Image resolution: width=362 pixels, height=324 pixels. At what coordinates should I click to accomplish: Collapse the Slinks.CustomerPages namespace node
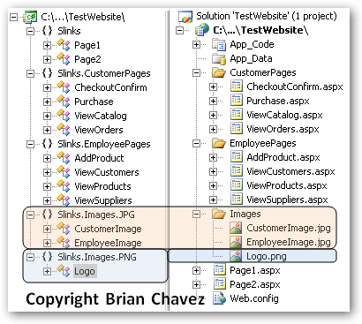click(x=30, y=73)
